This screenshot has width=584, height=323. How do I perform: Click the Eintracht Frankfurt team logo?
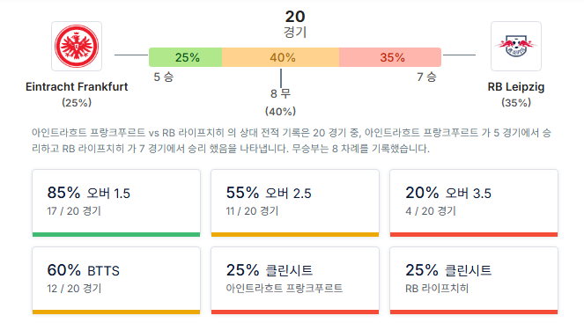[x=77, y=46]
